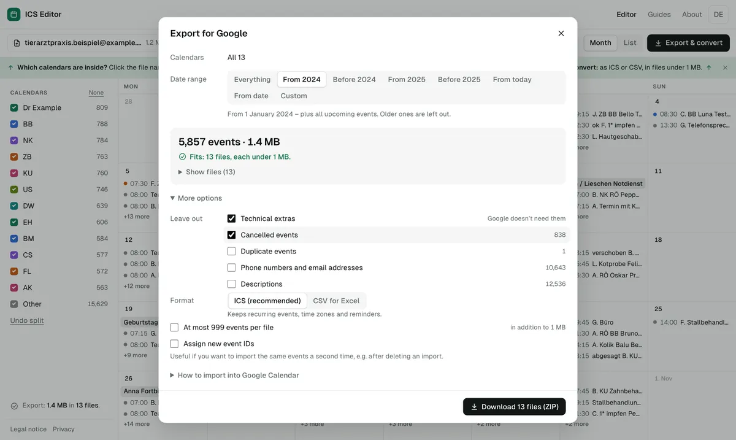Toggle the ZB calendar checkbox
This screenshot has height=440, width=736.
click(x=14, y=156)
